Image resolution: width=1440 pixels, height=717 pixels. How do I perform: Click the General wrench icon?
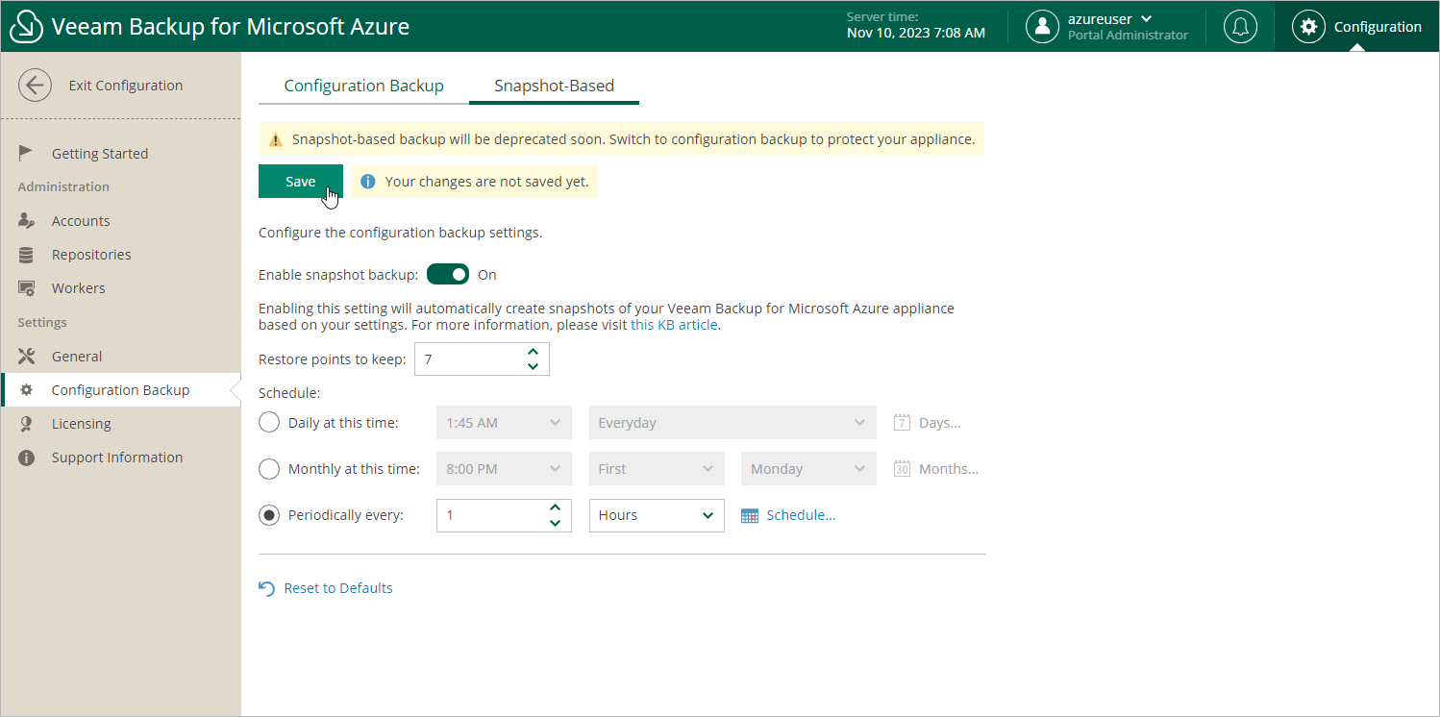coord(27,357)
